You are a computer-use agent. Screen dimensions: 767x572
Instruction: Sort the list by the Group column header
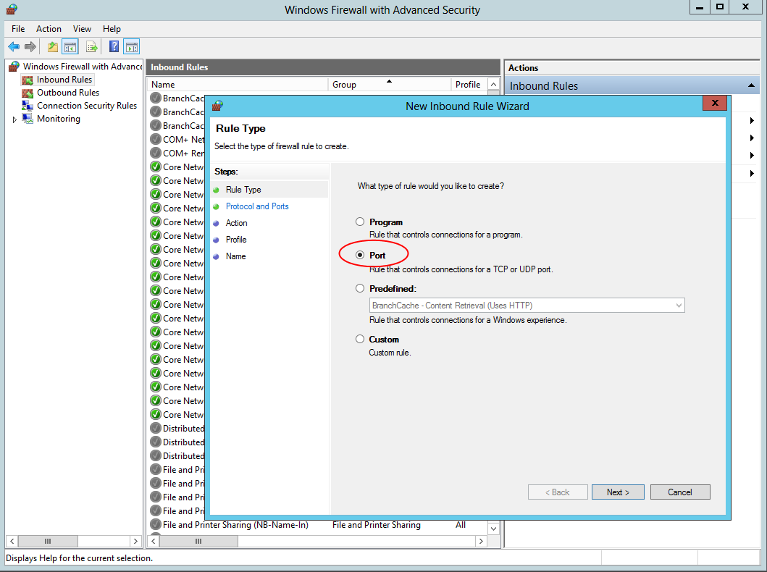pos(389,85)
